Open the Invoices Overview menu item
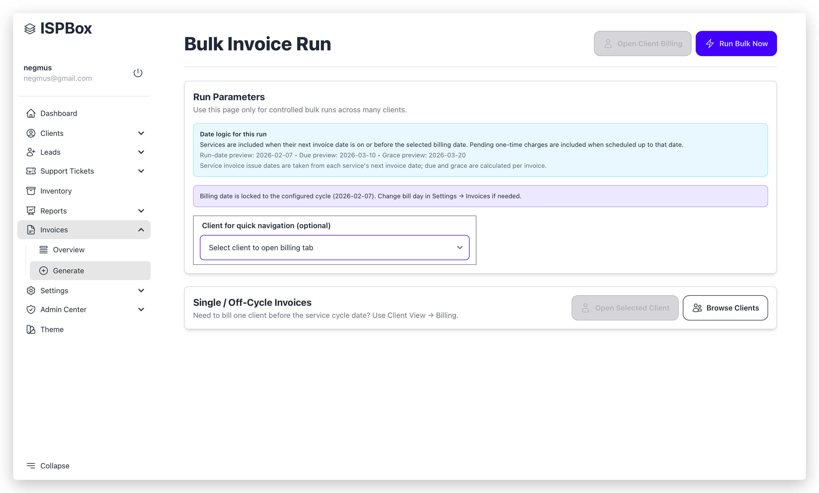Viewport: 819px width, 493px height. coord(68,250)
